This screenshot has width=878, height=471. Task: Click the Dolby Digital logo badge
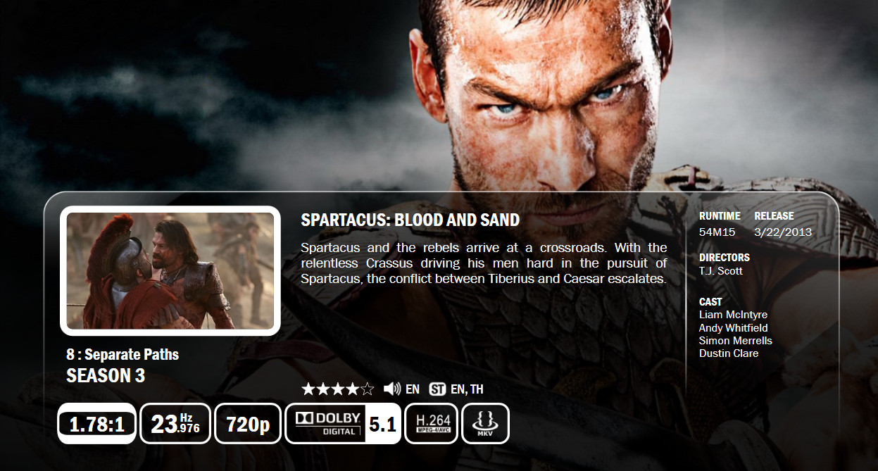tap(325, 424)
